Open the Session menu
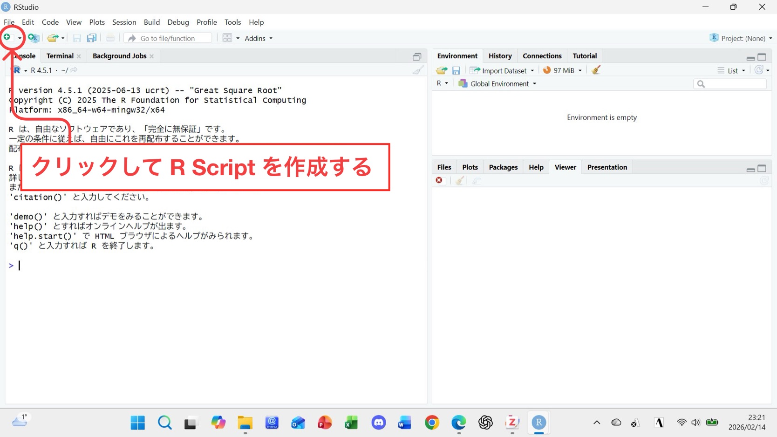 124,22
